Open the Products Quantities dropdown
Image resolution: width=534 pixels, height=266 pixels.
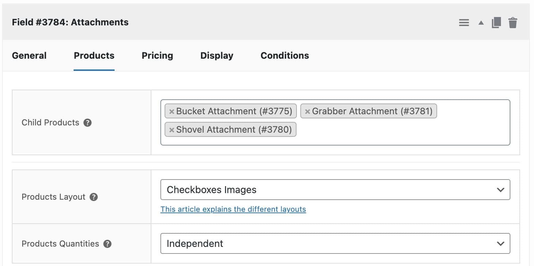(x=335, y=243)
